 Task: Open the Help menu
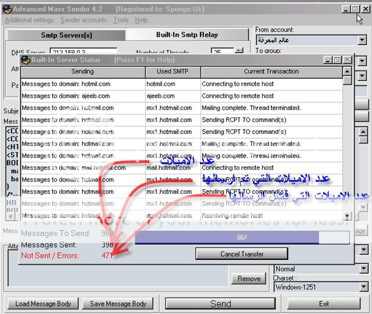141,20
